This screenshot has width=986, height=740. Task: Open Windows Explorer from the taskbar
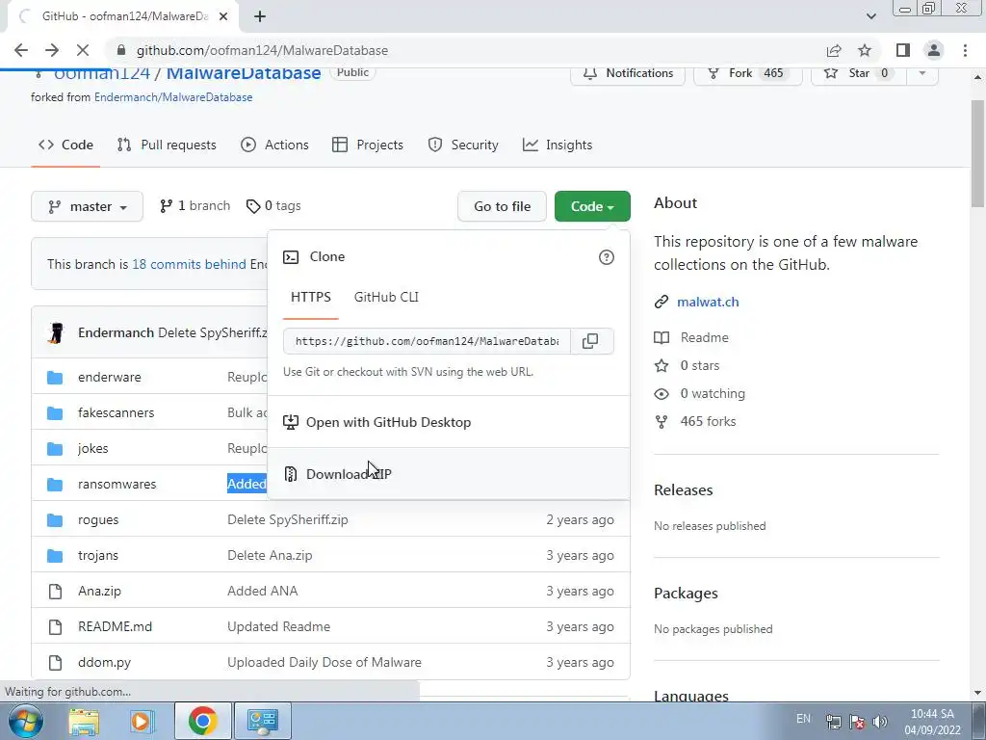(x=84, y=721)
